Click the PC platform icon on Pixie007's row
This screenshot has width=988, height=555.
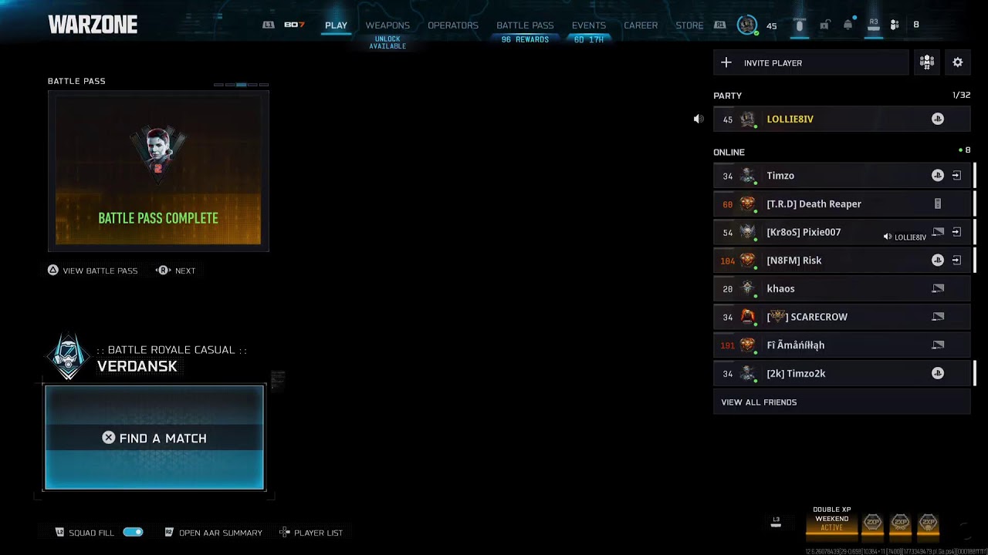coord(938,232)
